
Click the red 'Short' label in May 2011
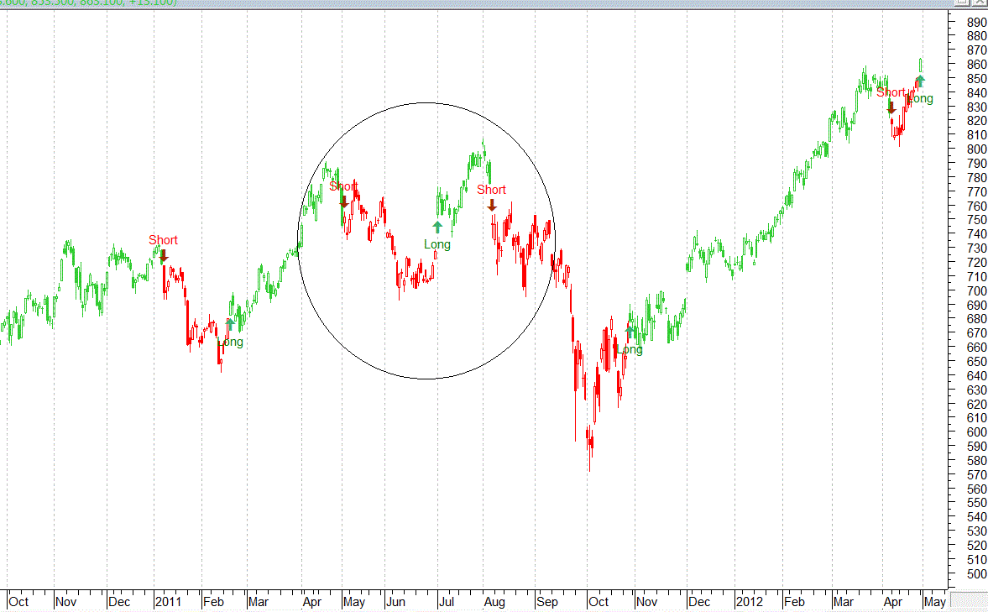pos(343,186)
